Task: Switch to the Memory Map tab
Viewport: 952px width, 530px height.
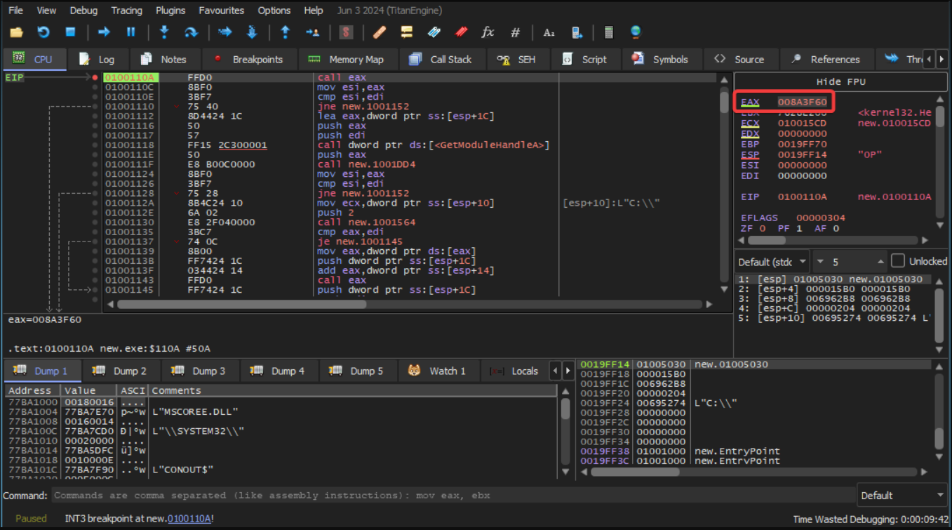Action: tap(347, 60)
